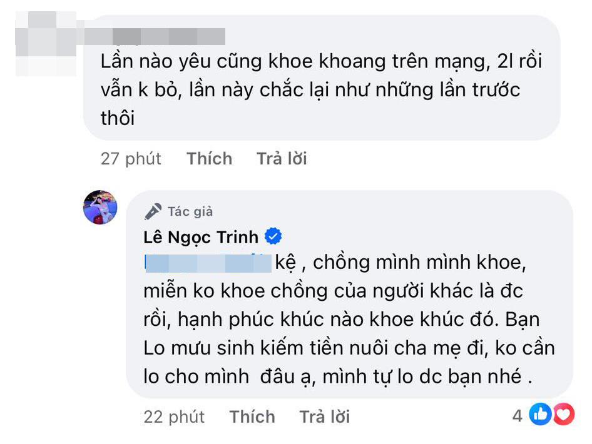Click the blue like reaction icon
The width and height of the screenshot is (592, 444).
[x=540, y=414]
